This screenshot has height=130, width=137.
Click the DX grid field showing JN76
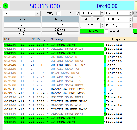pyautogui.click(x=60, y=25)
